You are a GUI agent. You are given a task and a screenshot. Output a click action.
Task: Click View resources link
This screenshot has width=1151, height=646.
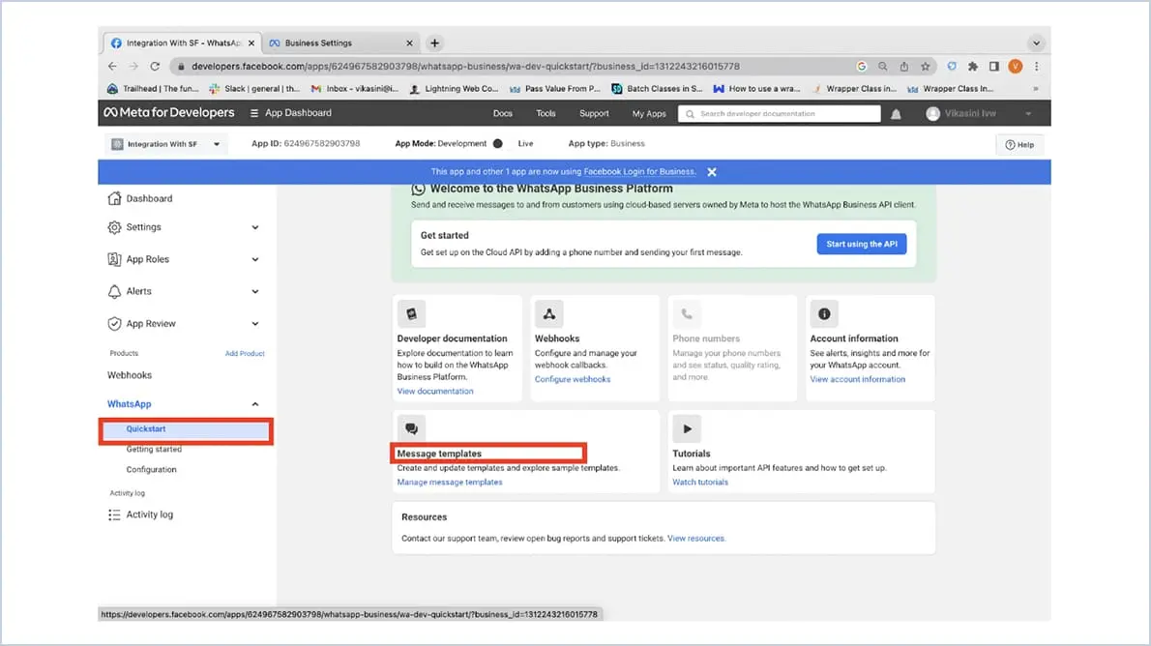click(695, 538)
